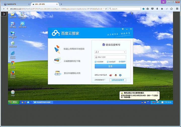
Task: Open 百度云管家 desktop shortcut
Action: point(22,25)
